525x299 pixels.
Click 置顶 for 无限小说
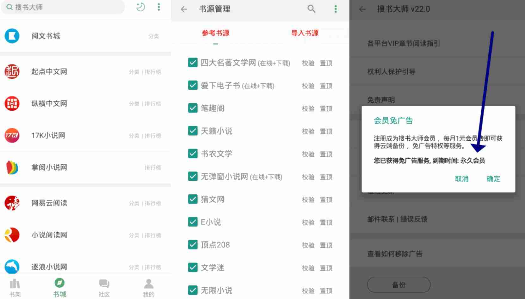[x=326, y=291]
